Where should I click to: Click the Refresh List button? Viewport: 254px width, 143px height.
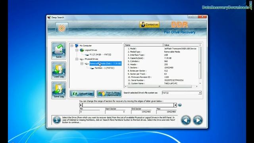pyautogui.click(x=82, y=94)
